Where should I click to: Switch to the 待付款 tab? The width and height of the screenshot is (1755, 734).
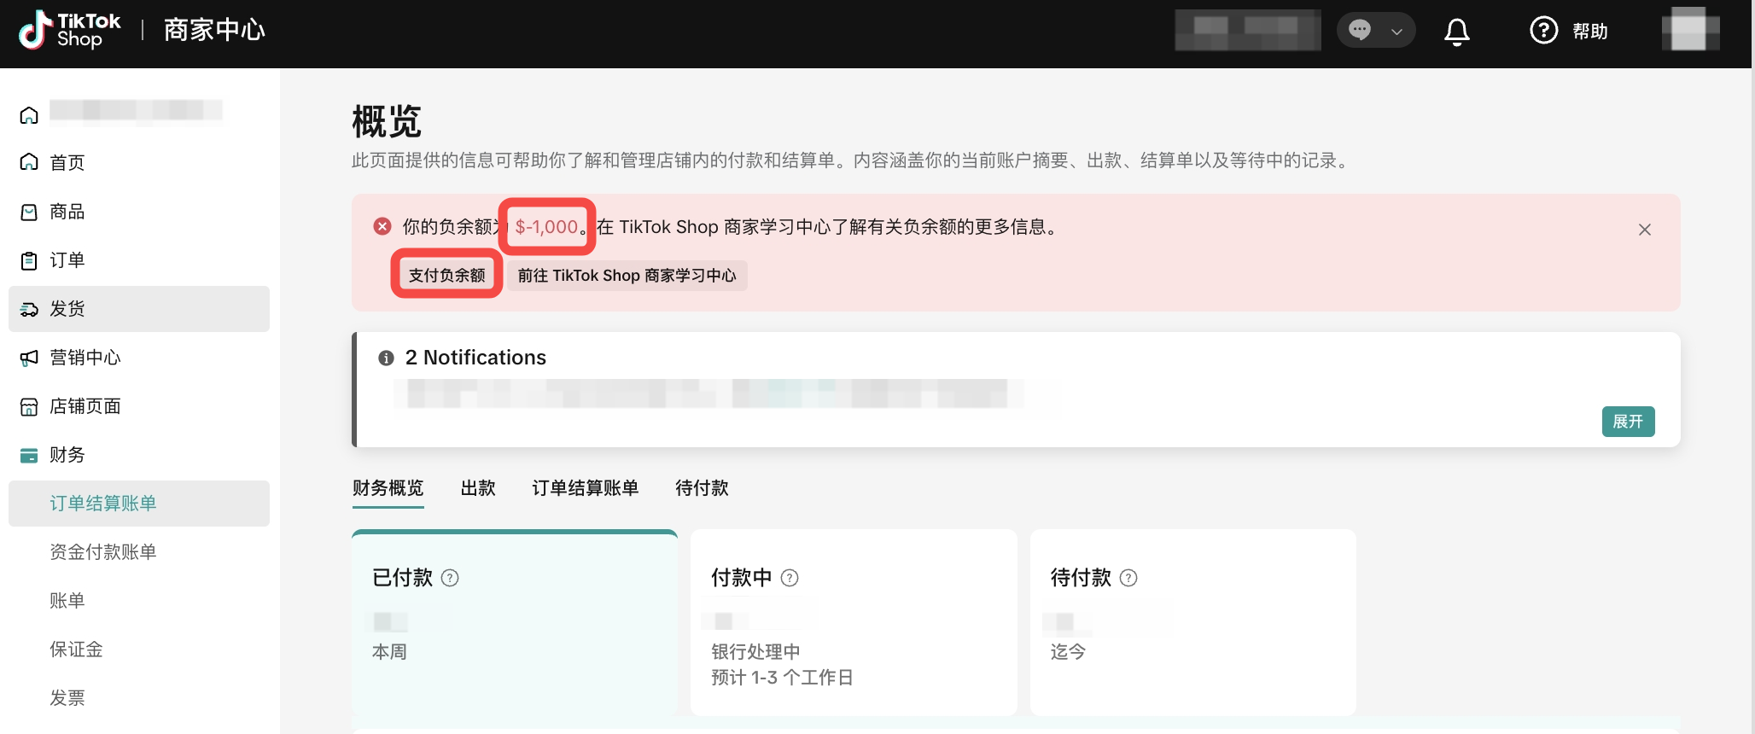pos(702,488)
